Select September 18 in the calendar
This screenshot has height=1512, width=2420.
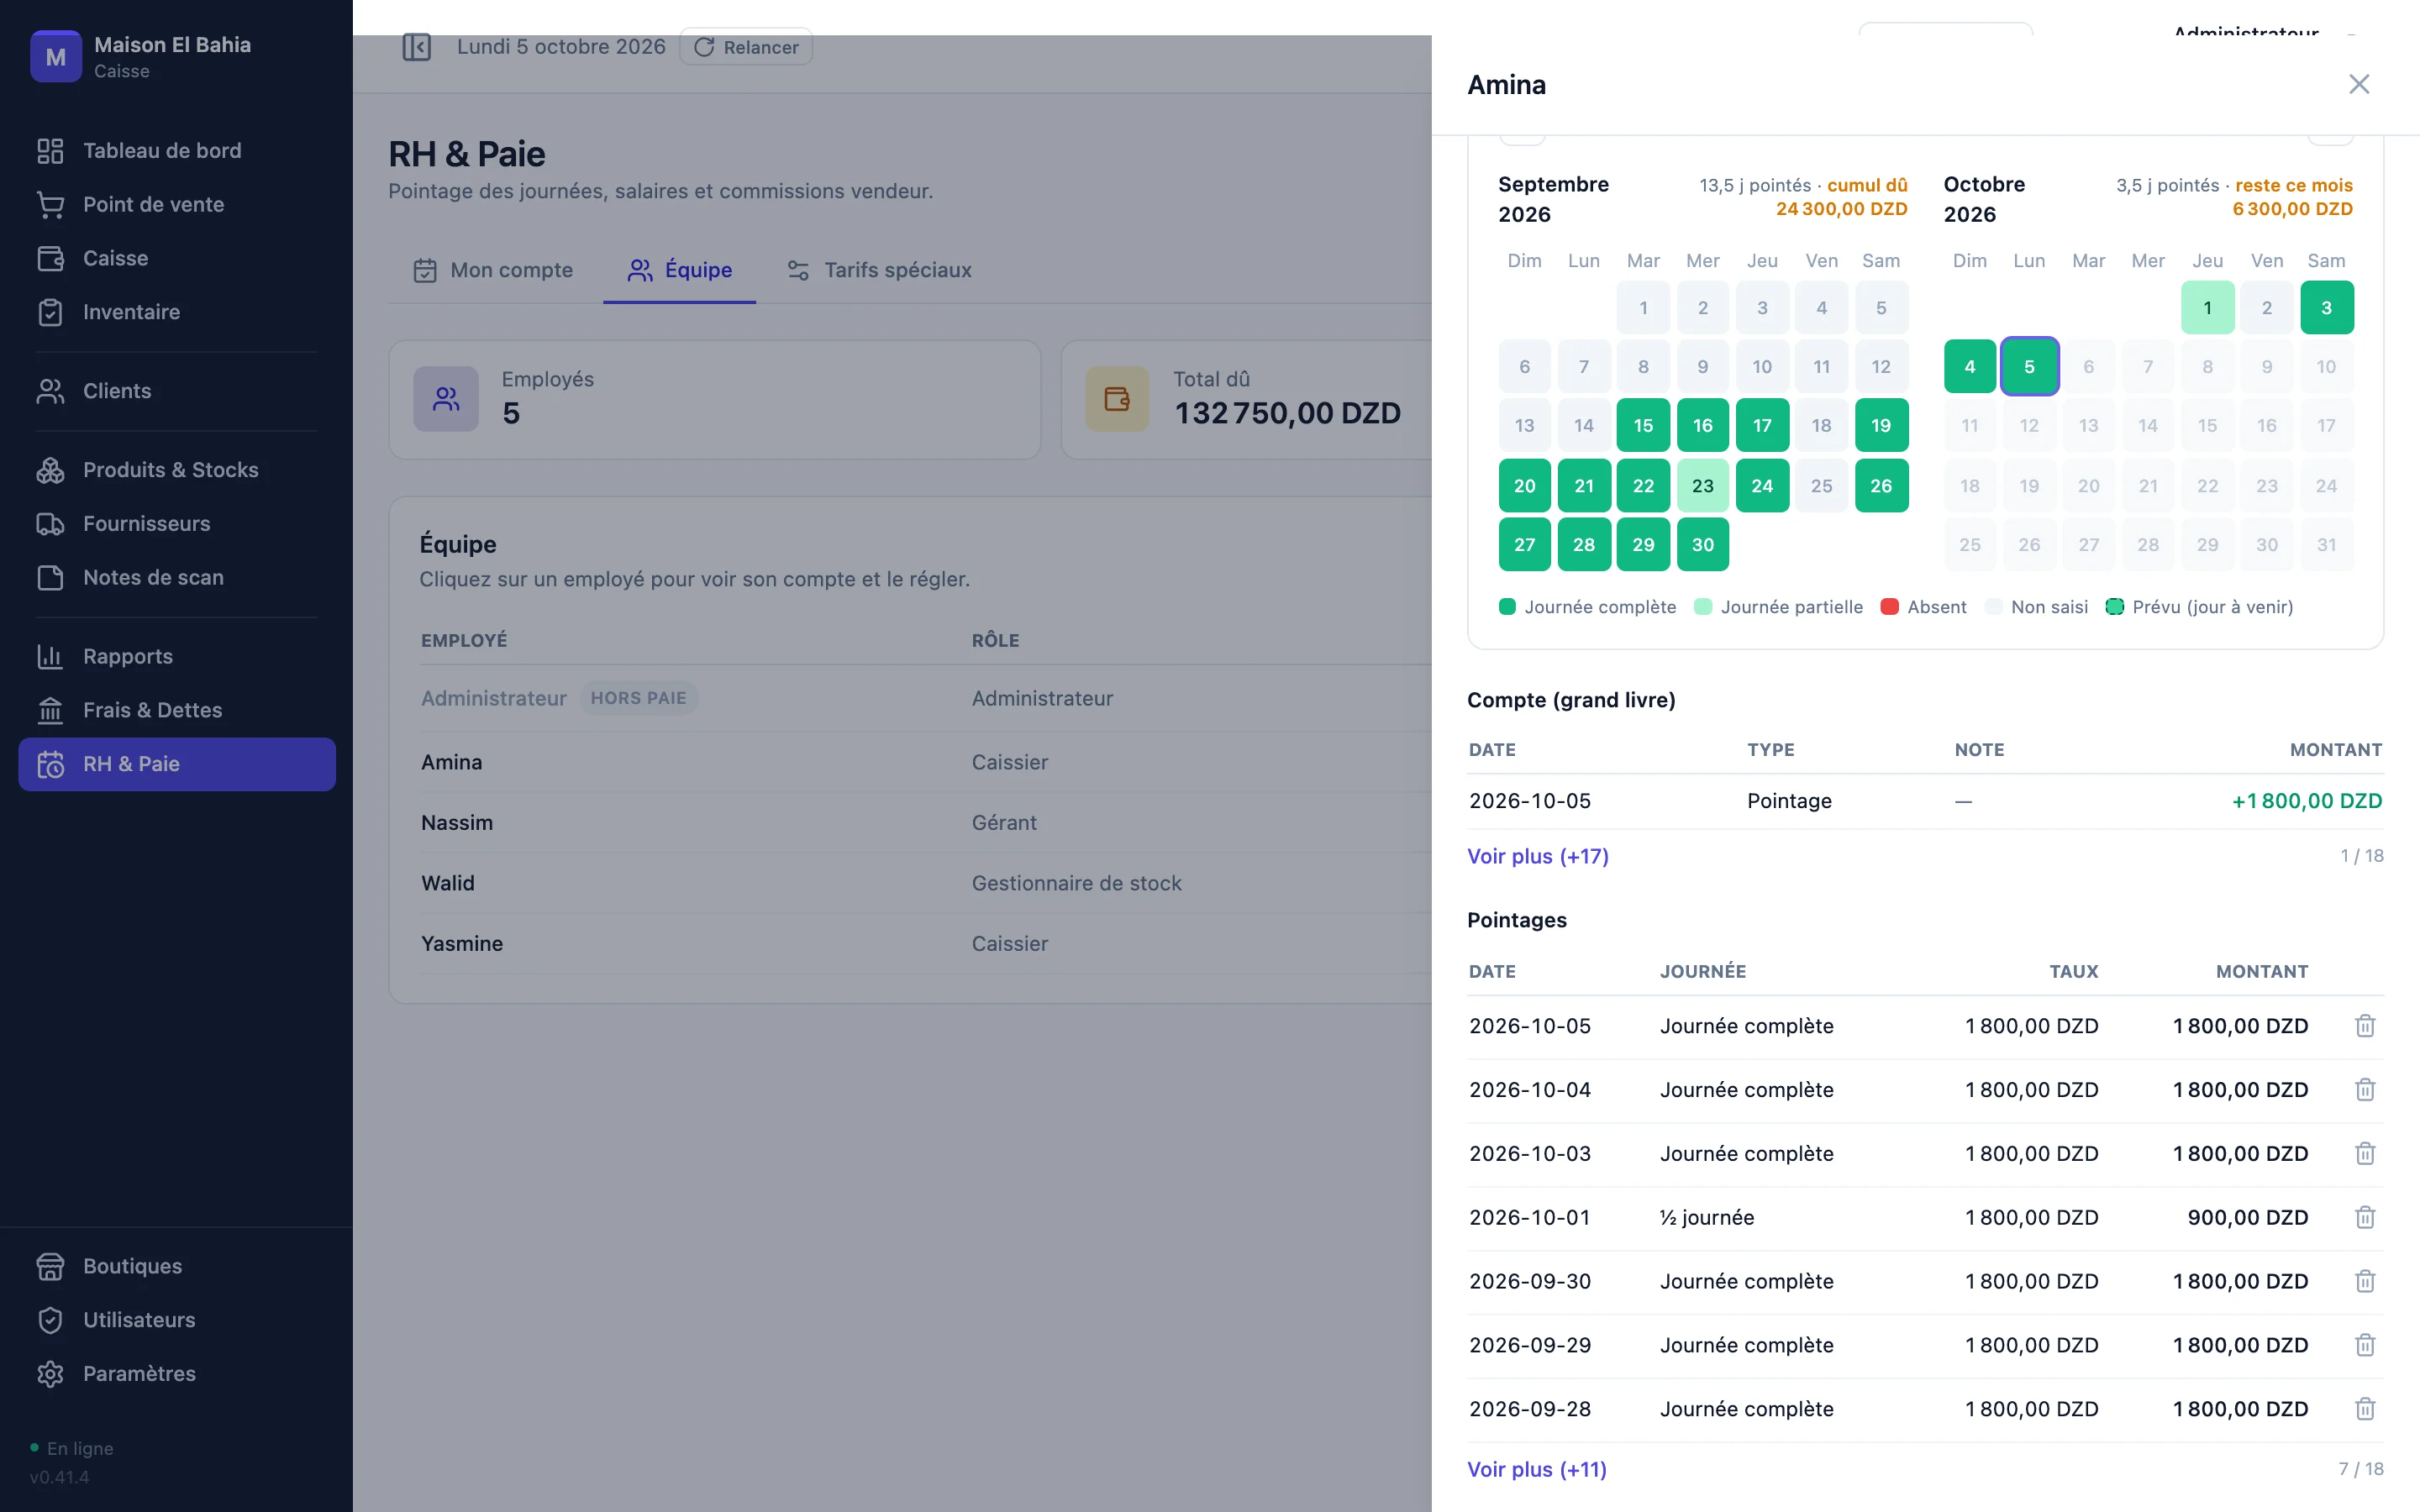(x=1821, y=426)
